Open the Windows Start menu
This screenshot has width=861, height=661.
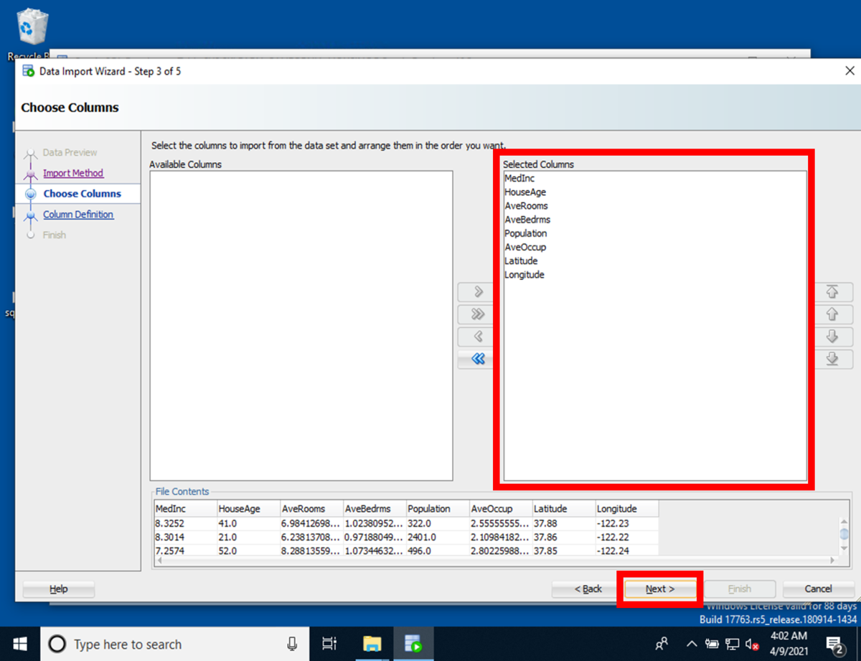(x=19, y=644)
